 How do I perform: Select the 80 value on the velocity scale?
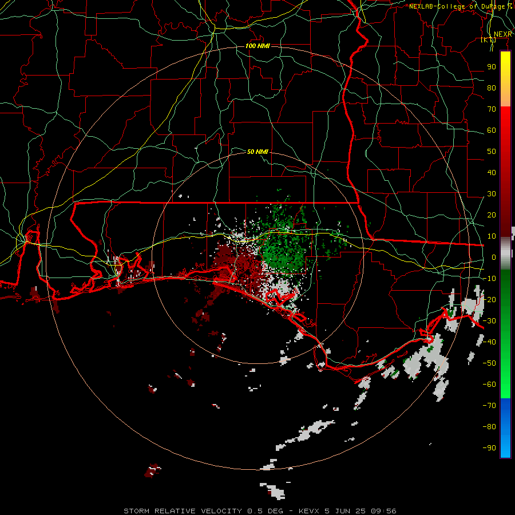pos(492,88)
